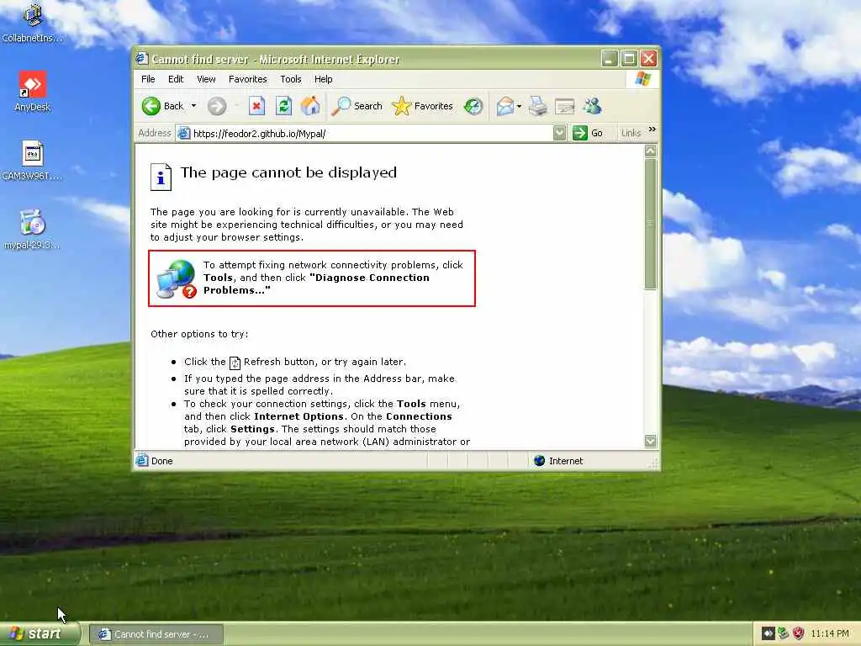The image size is (861, 646).
Task: Open the Favorites star pane
Action: [x=423, y=106]
